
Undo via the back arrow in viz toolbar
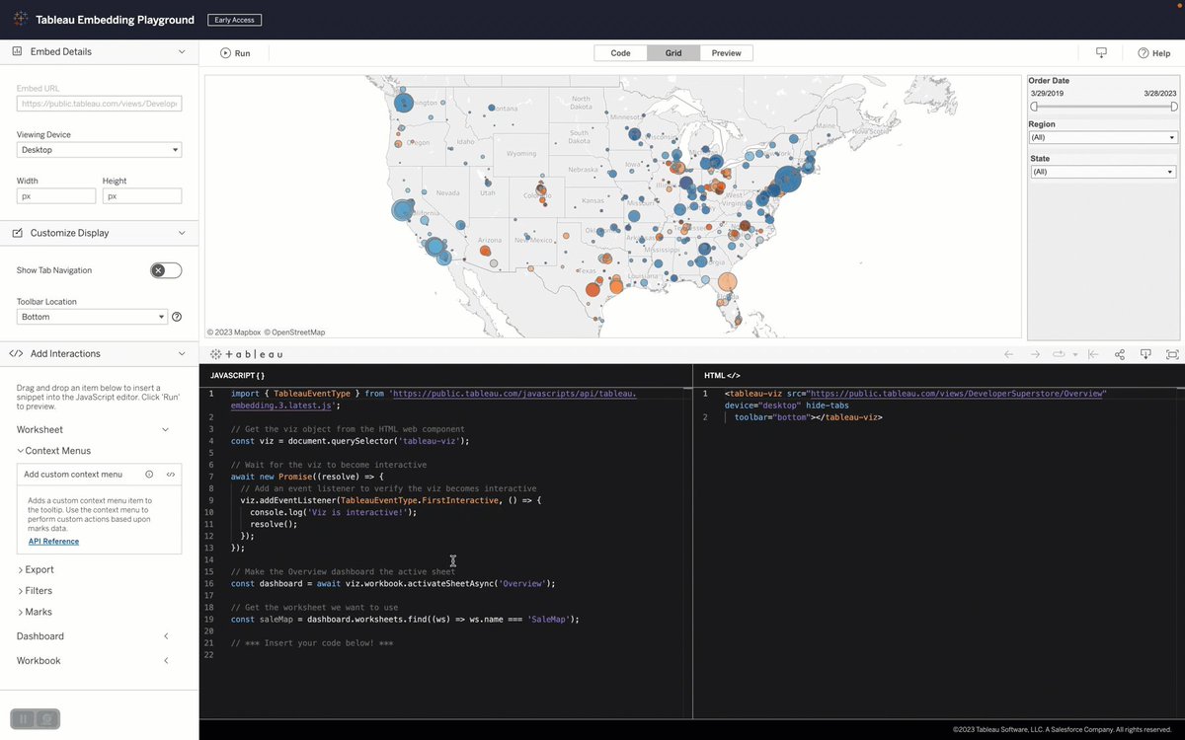click(1008, 354)
